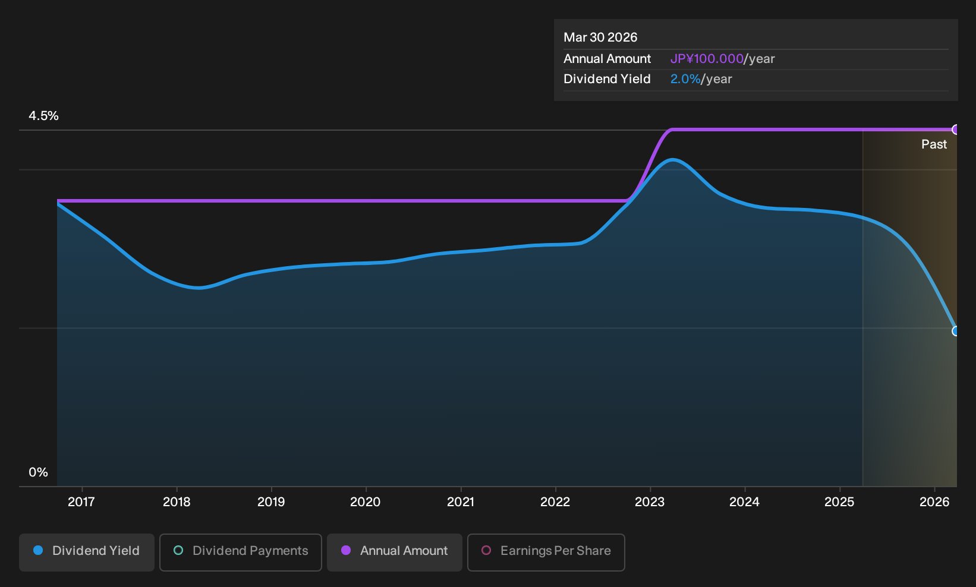Click the Past label in shaded region
The width and height of the screenshot is (976, 587).
tap(934, 144)
